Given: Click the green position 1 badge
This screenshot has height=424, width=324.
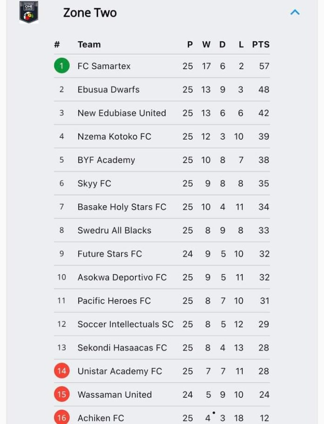Looking at the screenshot, I should 62,66.
